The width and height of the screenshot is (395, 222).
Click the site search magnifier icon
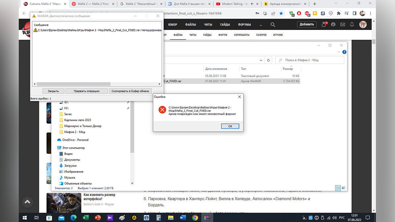click(x=273, y=25)
